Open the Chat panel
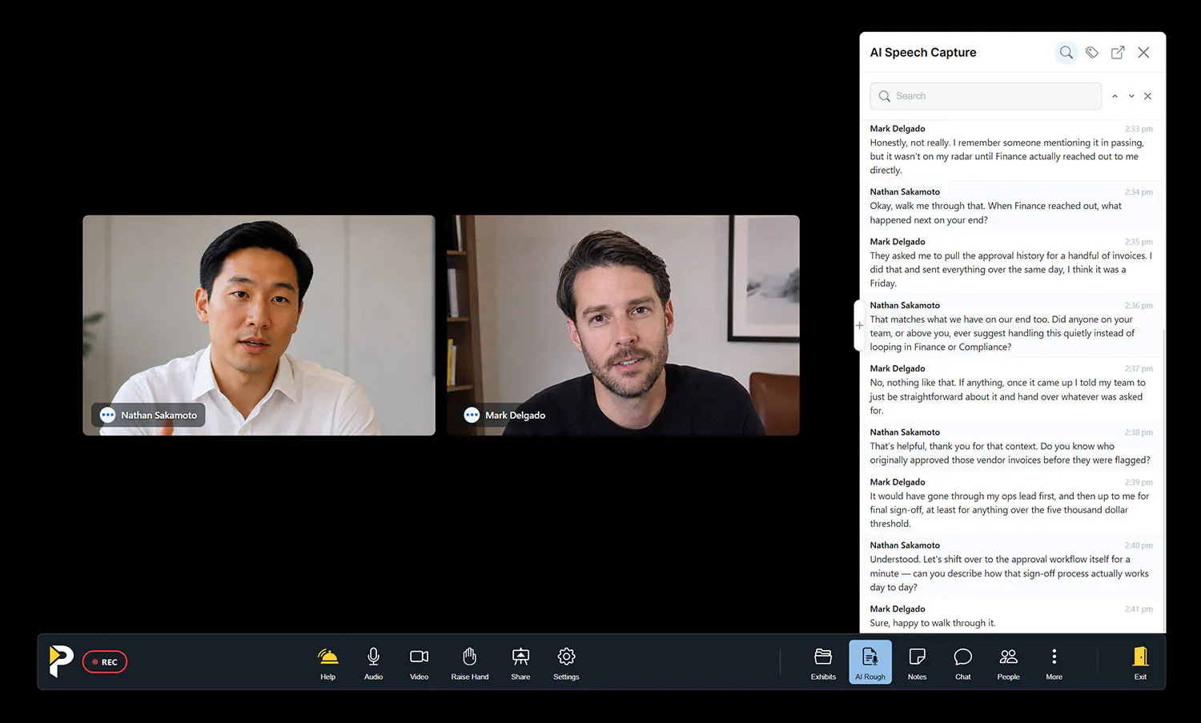The width and height of the screenshot is (1201, 723). coord(962,662)
